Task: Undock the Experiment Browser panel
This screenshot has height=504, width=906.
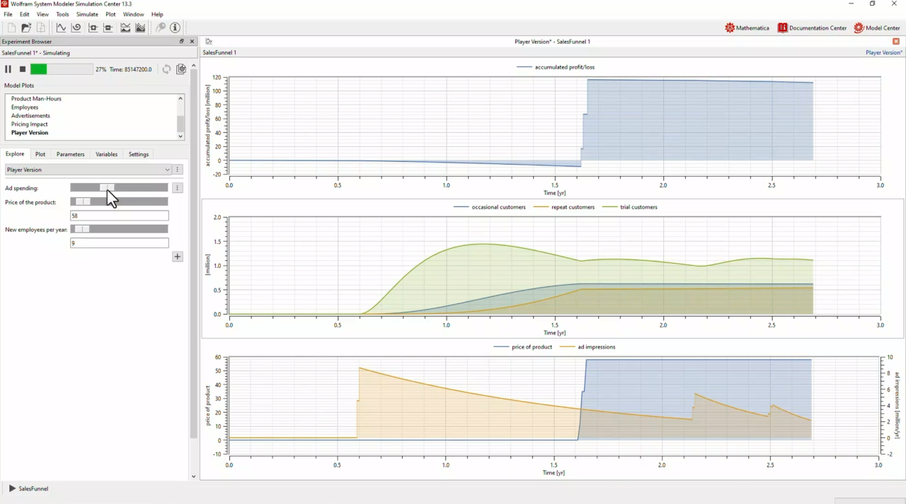Action: [182, 42]
